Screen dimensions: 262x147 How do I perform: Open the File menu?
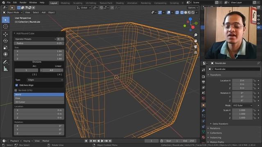click(x=9, y=2)
